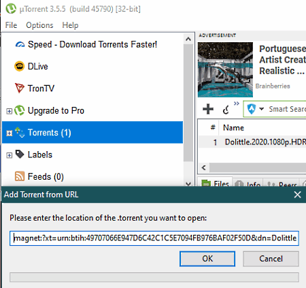This screenshot has width=306, height=288.
Task: Cancel the Add Torrent from URL dialog
Action: pos(271,259)
